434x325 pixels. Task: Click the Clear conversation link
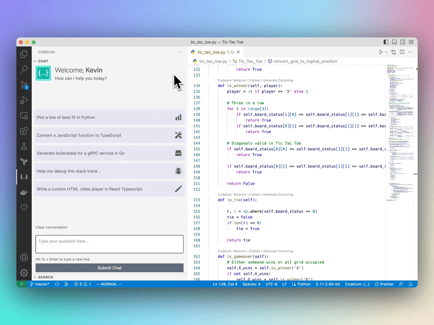point(52,227)
